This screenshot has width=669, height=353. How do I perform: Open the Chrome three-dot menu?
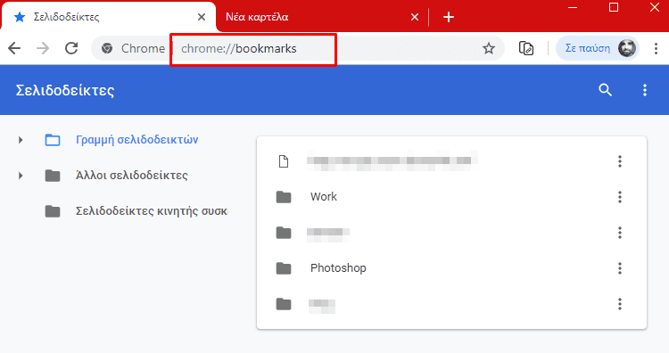coord(656,48)
